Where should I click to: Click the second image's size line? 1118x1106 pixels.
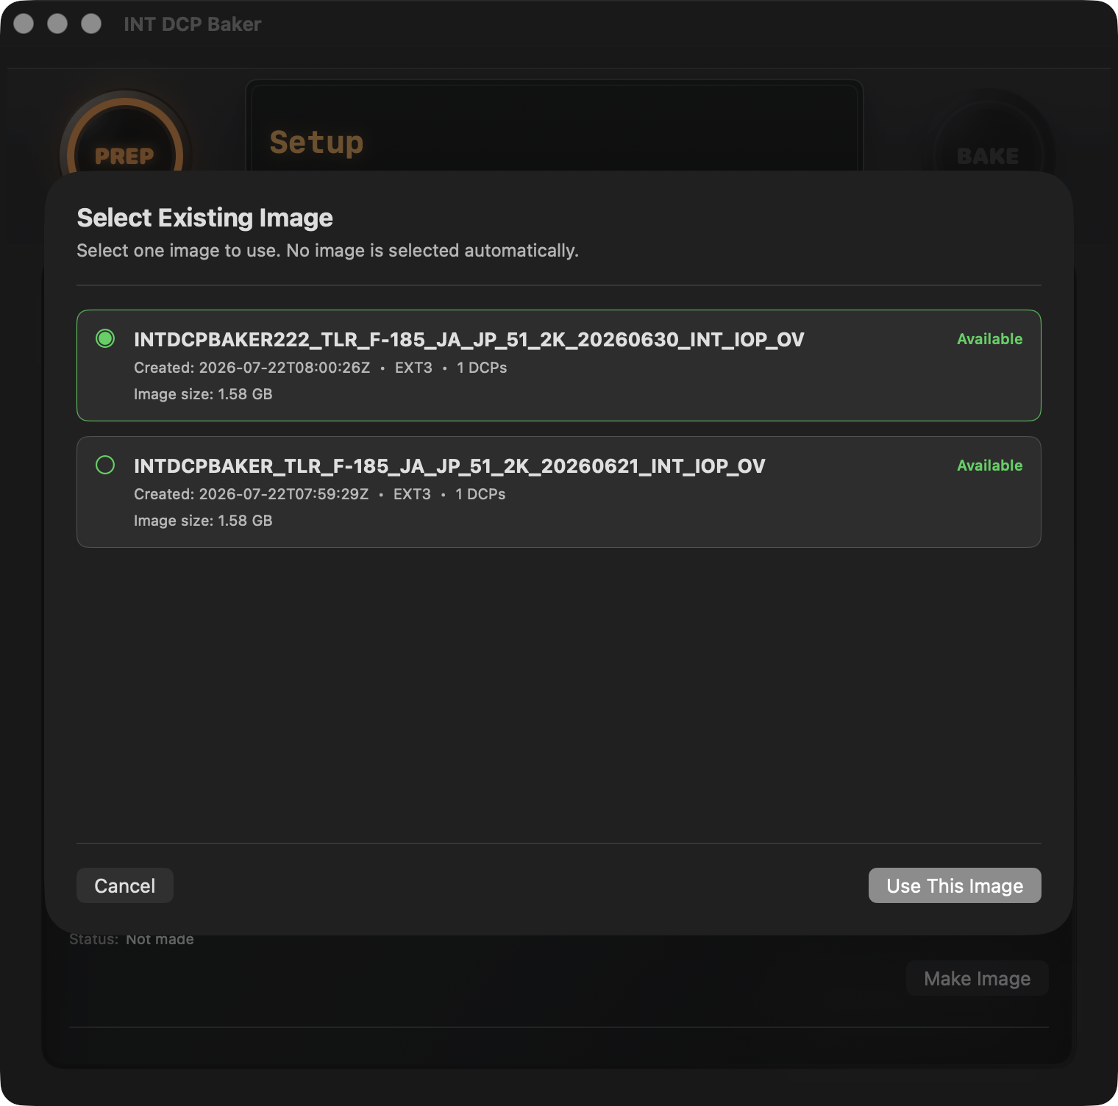[203, 521]
